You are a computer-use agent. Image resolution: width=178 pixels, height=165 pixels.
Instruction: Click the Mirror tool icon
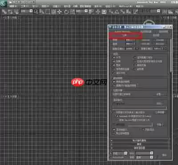click(165, 12)
